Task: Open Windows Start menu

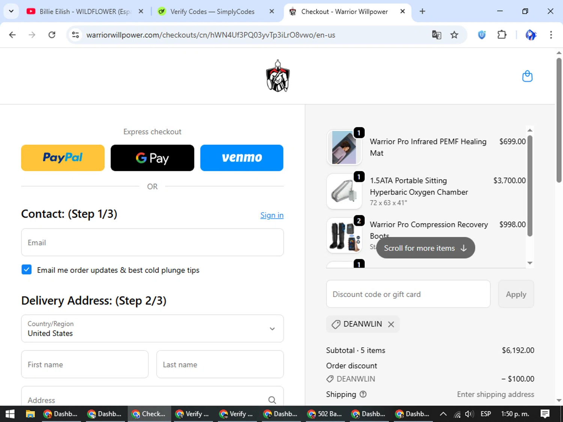Action: (x=10, y=414)
